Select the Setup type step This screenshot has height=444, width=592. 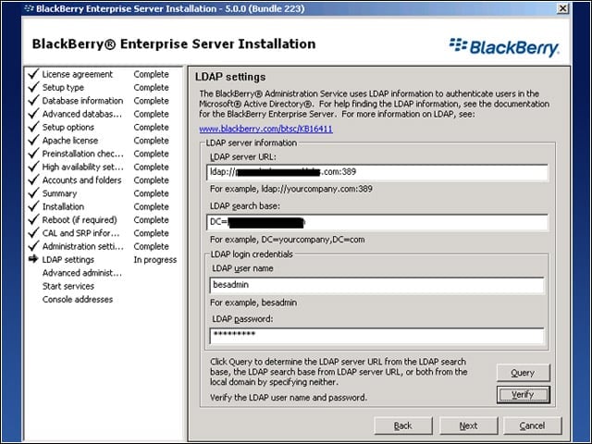[x=63, y=88]
